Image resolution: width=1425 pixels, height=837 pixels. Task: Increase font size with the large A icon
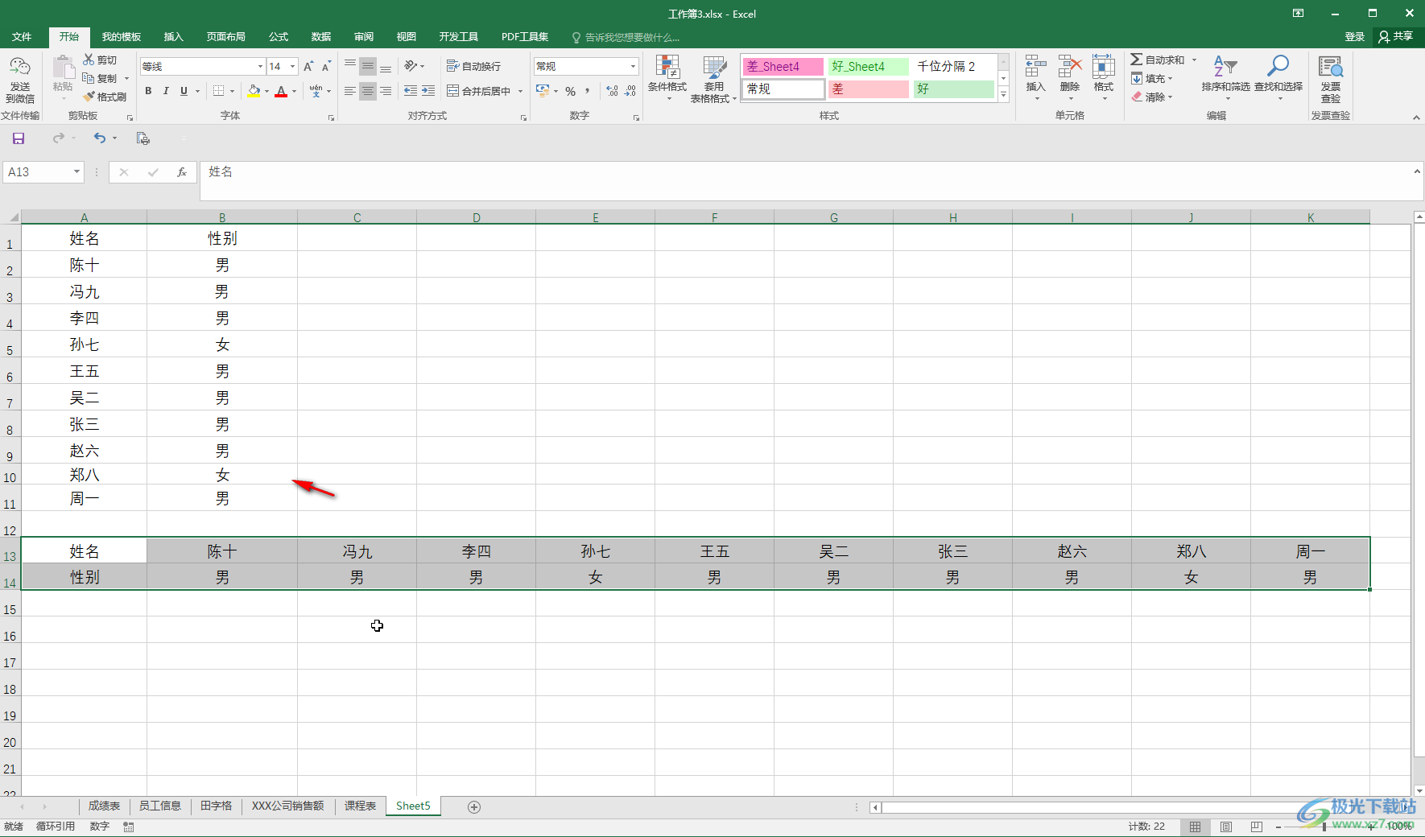tap(308, 67)
